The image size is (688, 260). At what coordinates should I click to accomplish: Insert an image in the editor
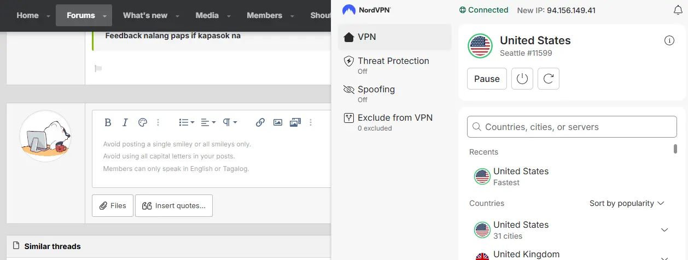278,122
